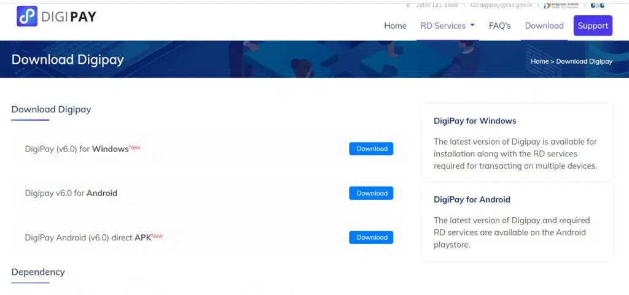The width and height of the screenshot is (629, 295).
Task: Expand the RD Services dropdown menu
Action: point(448,26)
